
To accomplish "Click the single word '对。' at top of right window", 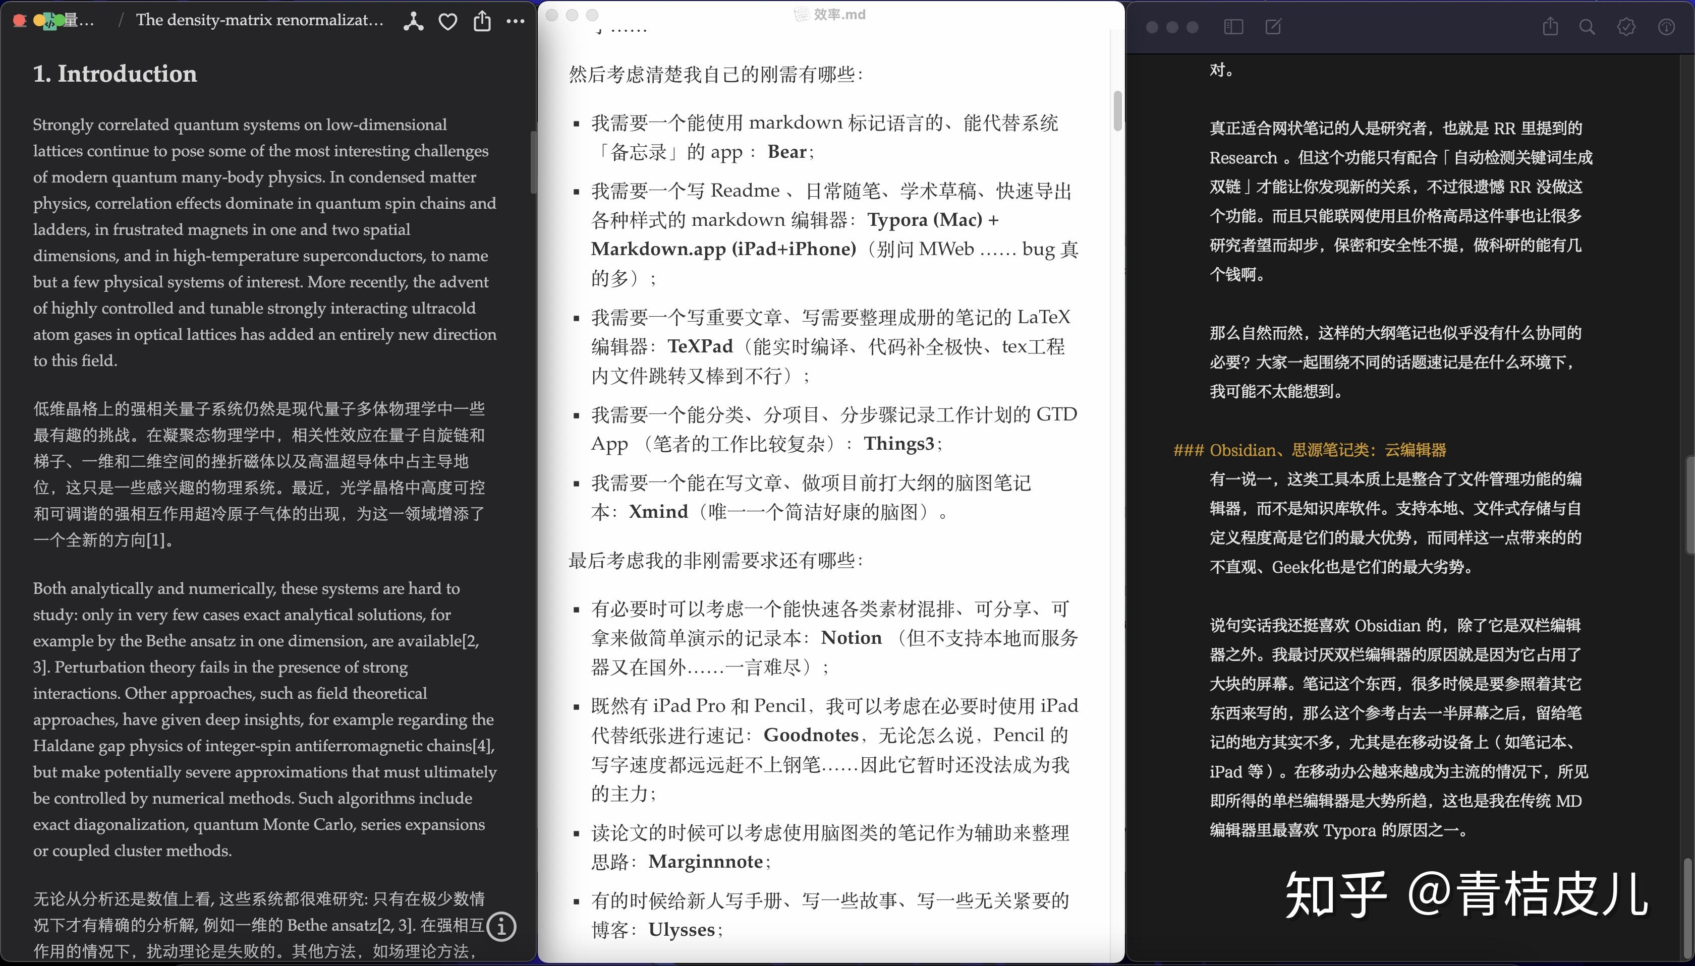I will tap(1222, 70).
